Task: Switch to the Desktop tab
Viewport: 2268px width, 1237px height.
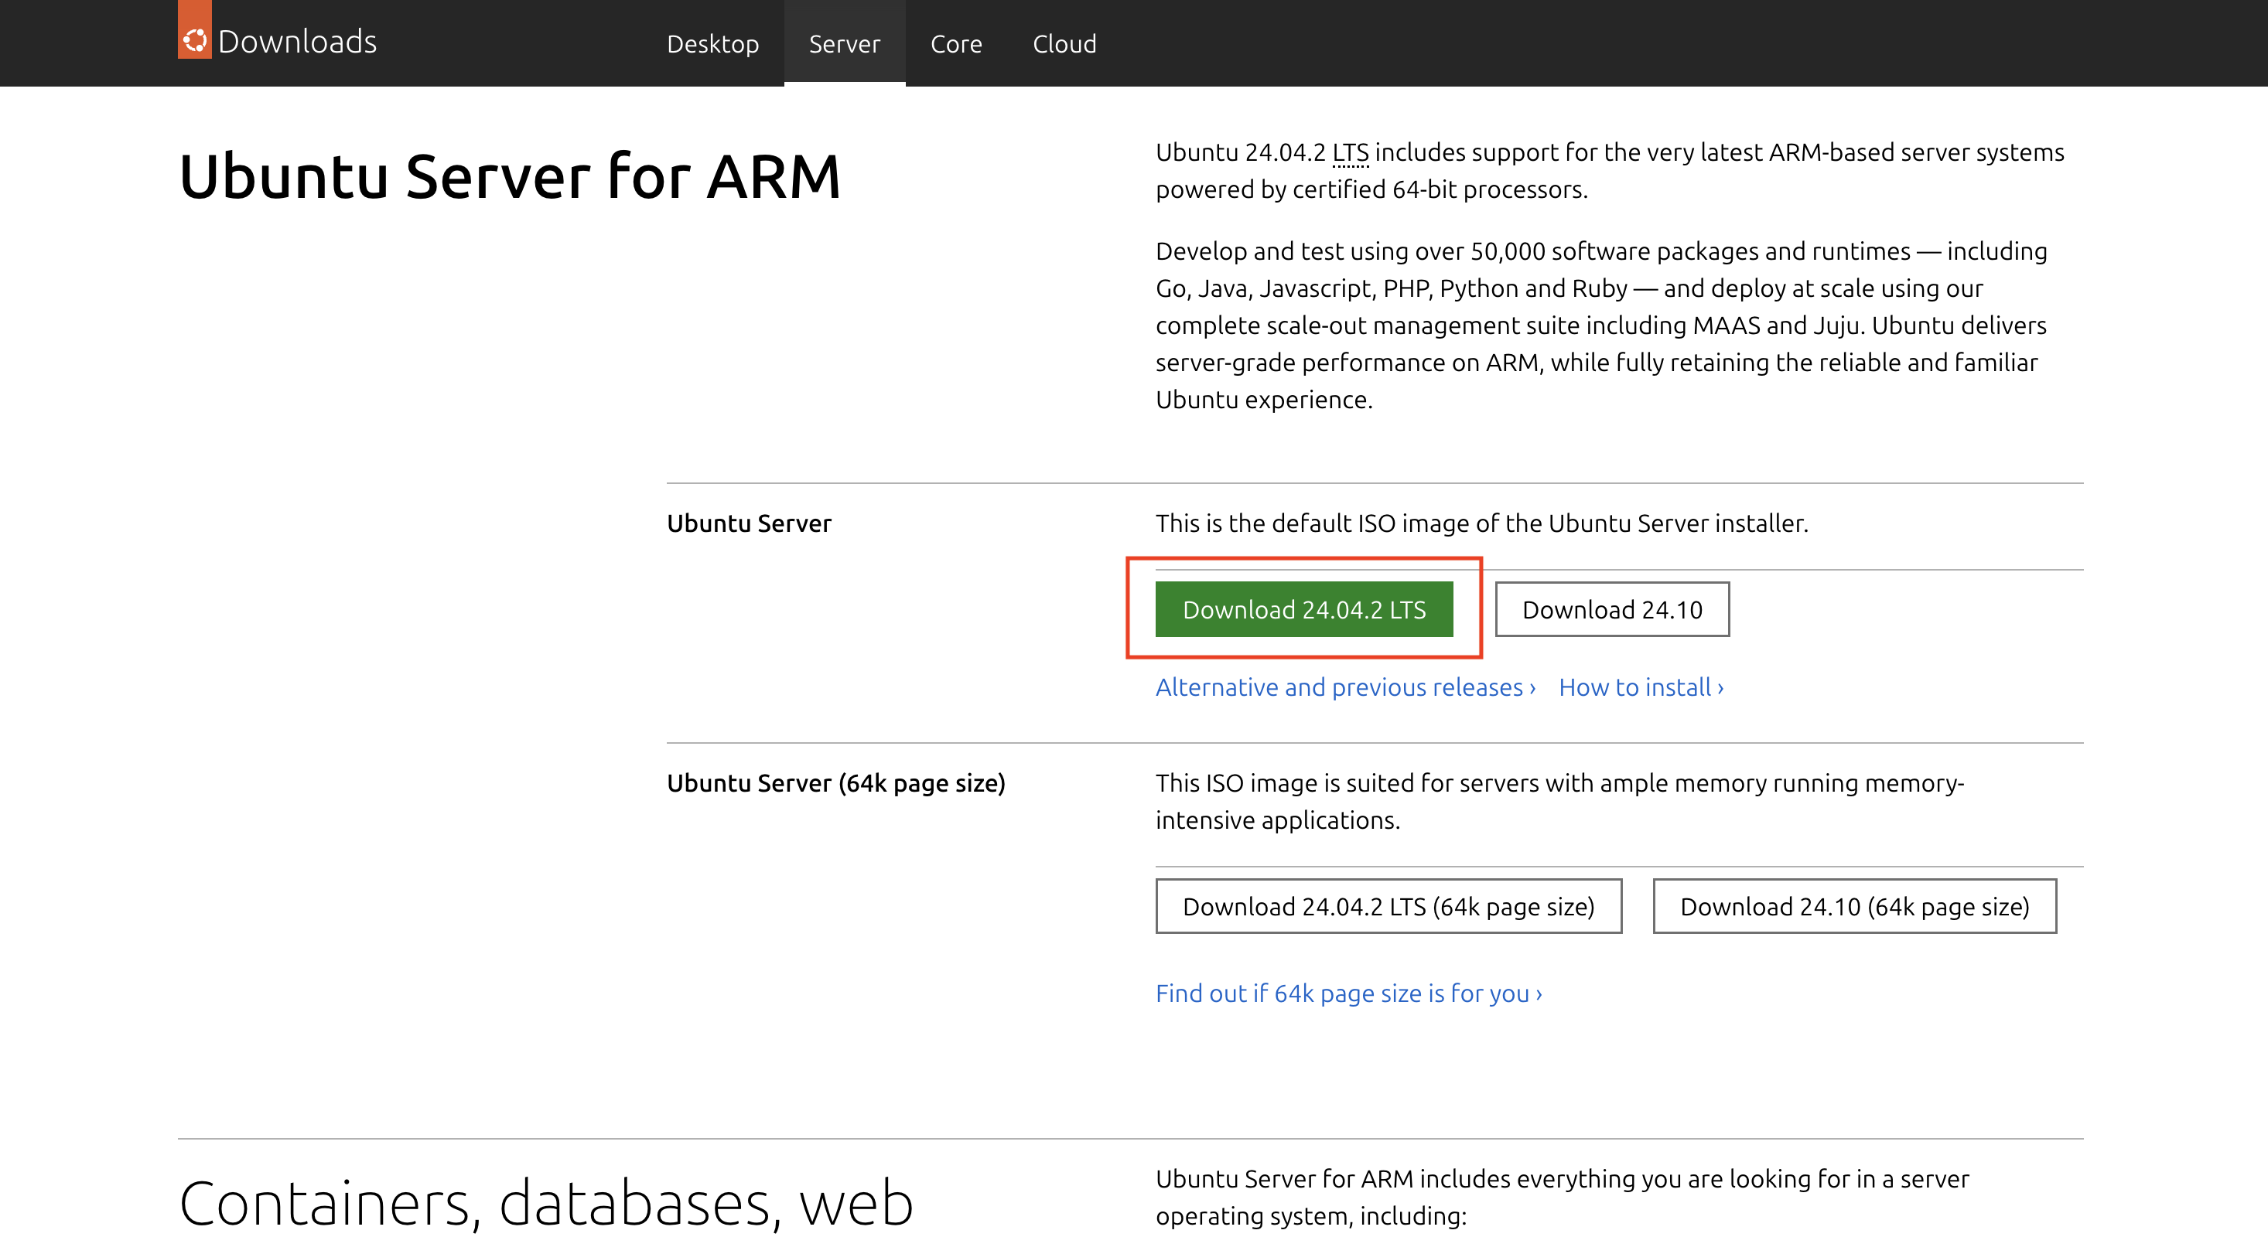Action: pos(712,43)
